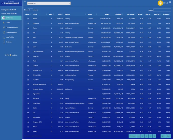
Task: Click the CB Universe grid icon
Action: [4, 18]
